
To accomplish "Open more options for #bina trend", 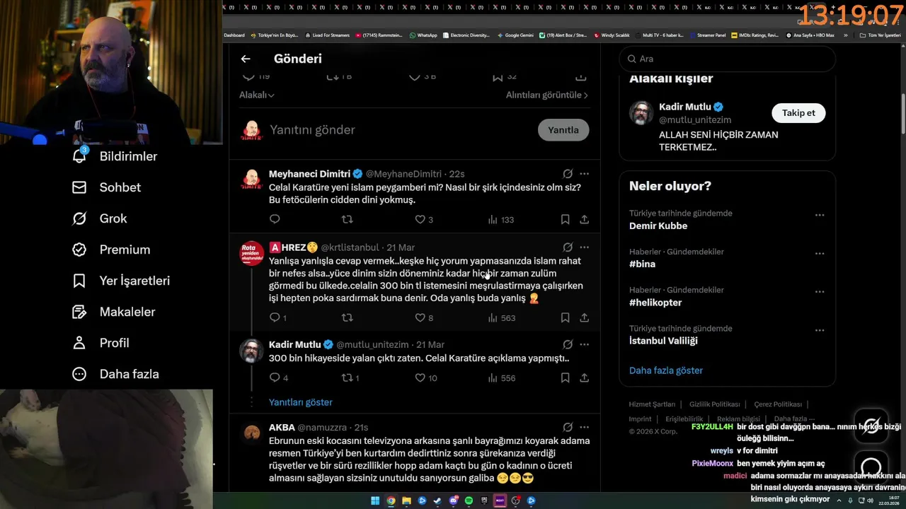I will pos(820,253).
